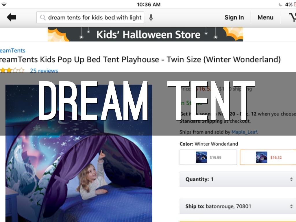Screen dimensions: 296x222
Task: Tap the back arrow icon
Action: pos(11,17)
